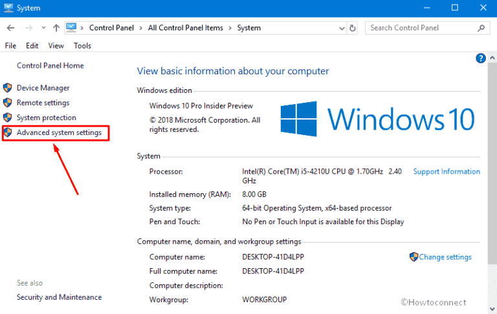Click the No Pen or Touch Input text

[x=323, y=222]
